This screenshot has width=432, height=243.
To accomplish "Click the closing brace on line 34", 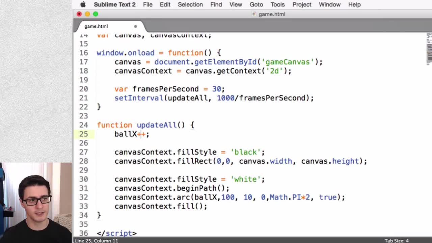I will (x=99, y=215).
